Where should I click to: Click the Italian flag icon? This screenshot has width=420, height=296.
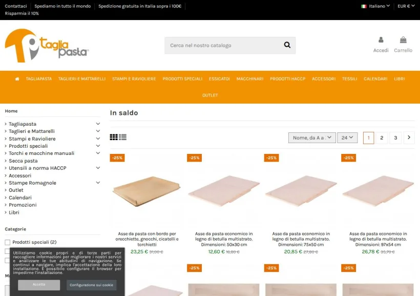tap(364, 6)
